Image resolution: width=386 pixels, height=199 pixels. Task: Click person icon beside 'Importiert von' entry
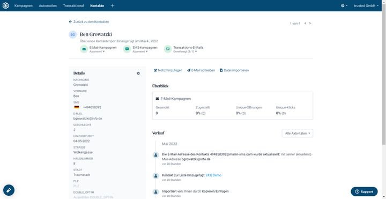coord(155,191)
